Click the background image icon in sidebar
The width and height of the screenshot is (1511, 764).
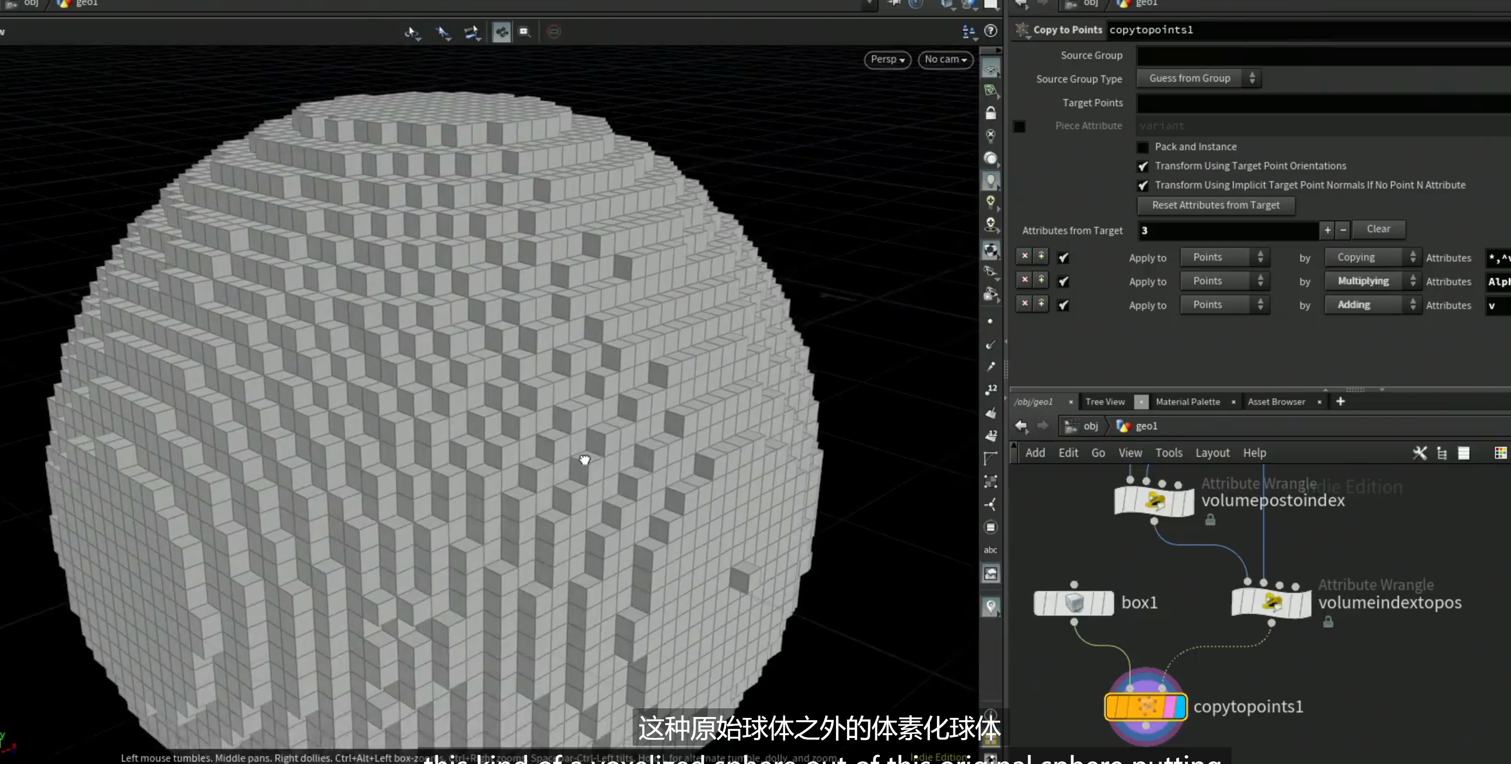[991, 574]
